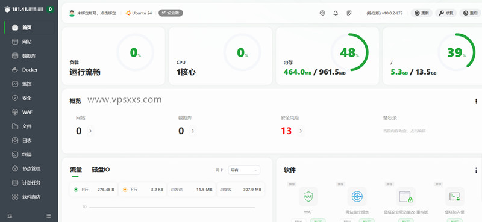Screen dimensions: 482x222
Task: Click the 重启 restart button
Action: pyautogui.click(x=471, y=13)
